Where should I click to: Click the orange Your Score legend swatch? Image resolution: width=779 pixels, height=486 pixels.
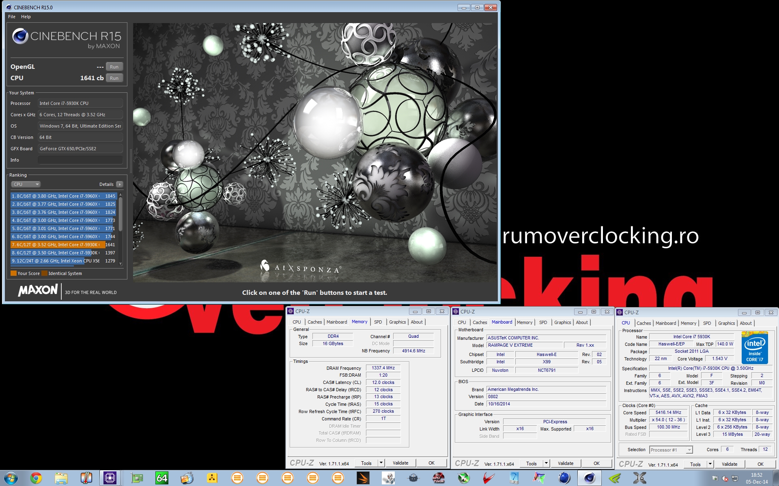13,273
